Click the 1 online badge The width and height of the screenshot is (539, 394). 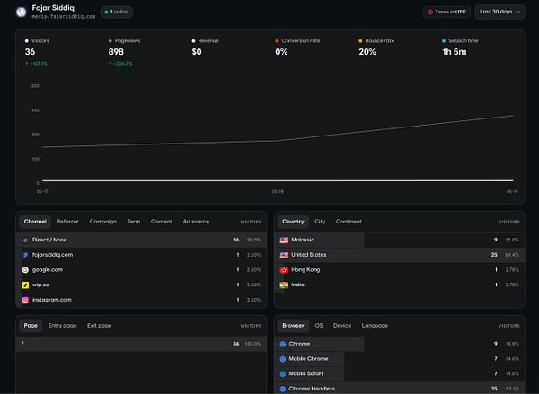pos(117,12)
